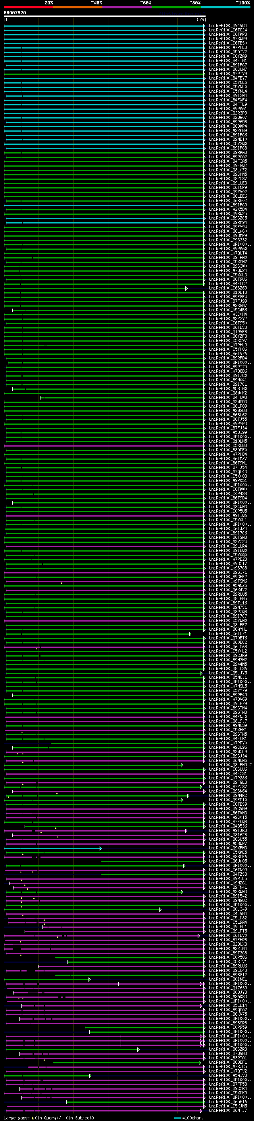Click the red 20% identity legend segment

click(x=28, y=7)
